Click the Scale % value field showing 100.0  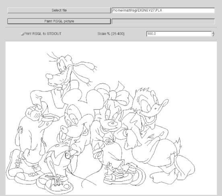tap(179, 34)
